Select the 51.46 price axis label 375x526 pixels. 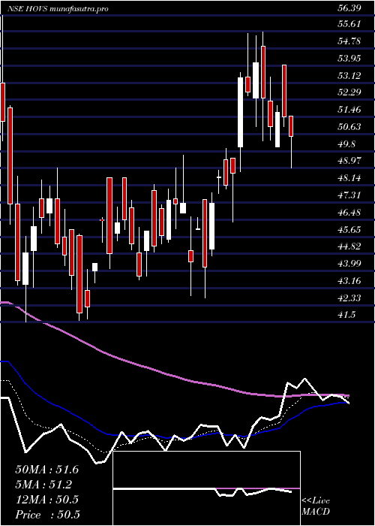tap(349, 110)
